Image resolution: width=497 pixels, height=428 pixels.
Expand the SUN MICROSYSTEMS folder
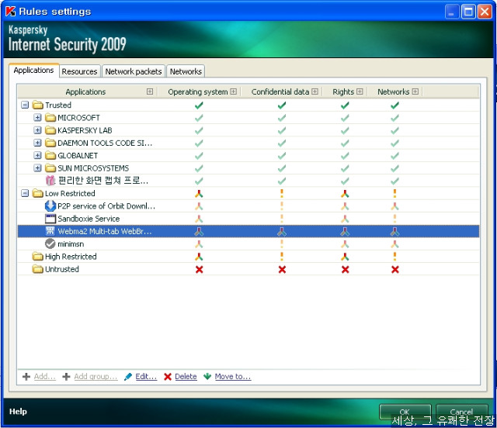pyautogui.click(x=37, y=168)
